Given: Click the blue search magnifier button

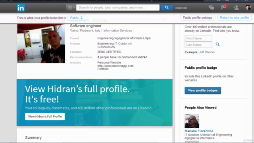Looking at the screenshot, I should (167, 8).
